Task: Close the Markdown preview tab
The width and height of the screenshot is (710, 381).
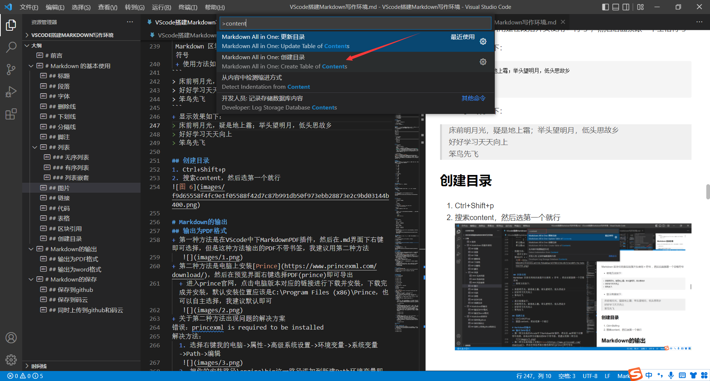Action: coord(563,22)
